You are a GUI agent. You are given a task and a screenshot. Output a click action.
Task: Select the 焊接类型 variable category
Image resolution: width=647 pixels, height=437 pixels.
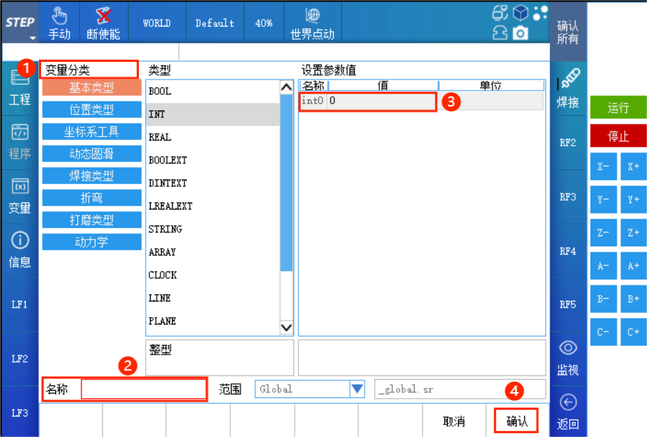[x=92, y=176]
